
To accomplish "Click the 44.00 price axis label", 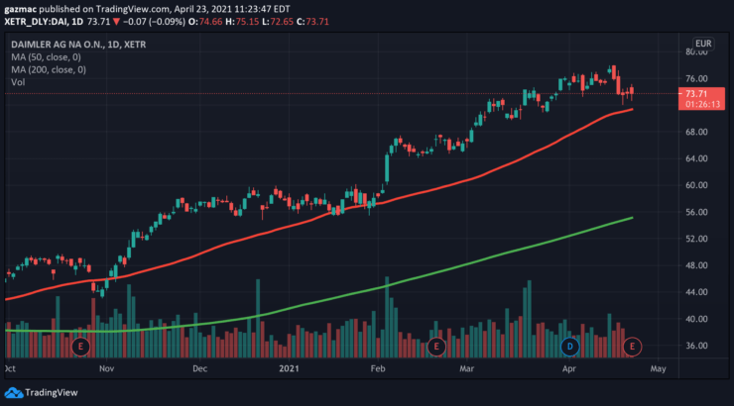I will tap(696, 292).
